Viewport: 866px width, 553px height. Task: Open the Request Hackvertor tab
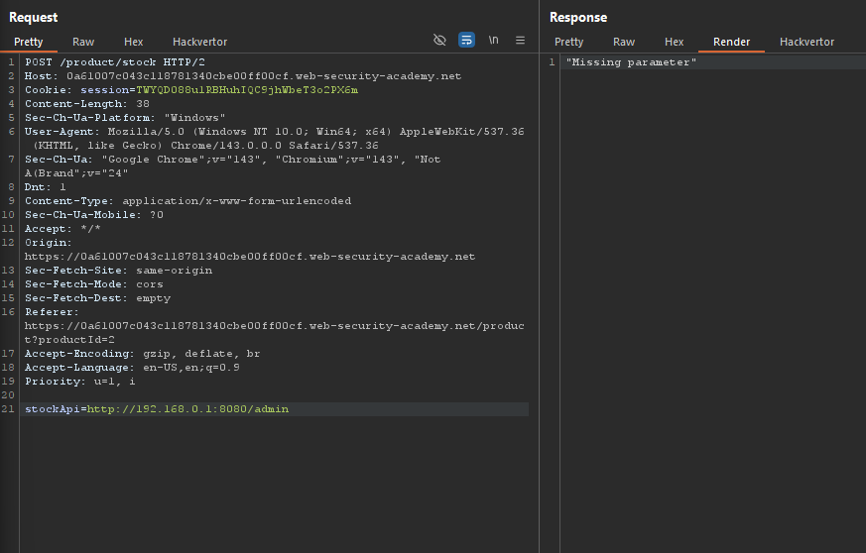point(200,42)
